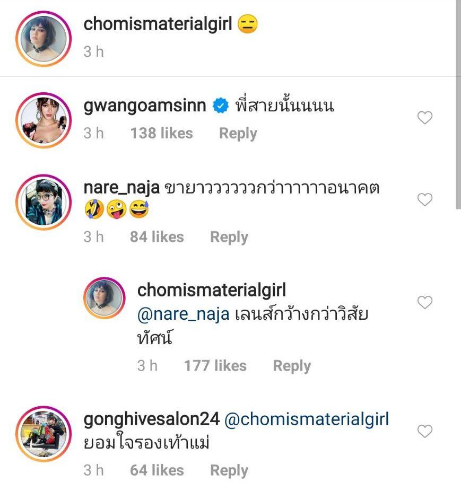Open the @nare_naja mention link

(184, 314)
